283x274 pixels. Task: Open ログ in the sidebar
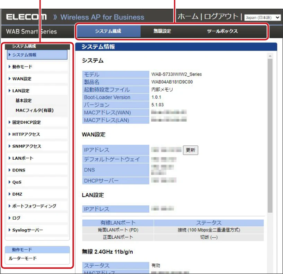(x=37, y=218)
